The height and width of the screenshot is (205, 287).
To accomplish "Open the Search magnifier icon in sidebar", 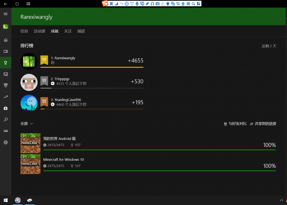I will [6, 119].
